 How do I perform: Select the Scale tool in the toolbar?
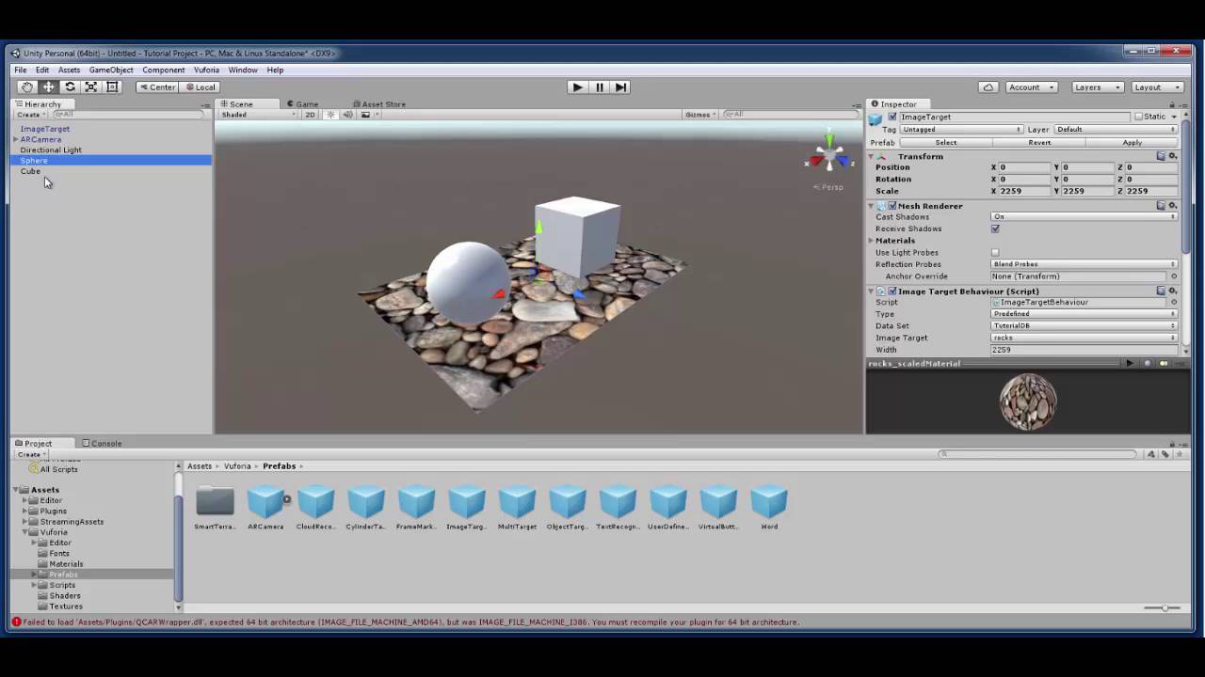tap(90, 87)
